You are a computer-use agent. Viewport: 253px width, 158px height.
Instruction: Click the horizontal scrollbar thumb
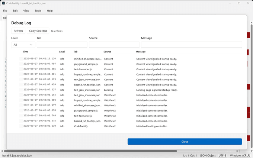pos(90,151)
